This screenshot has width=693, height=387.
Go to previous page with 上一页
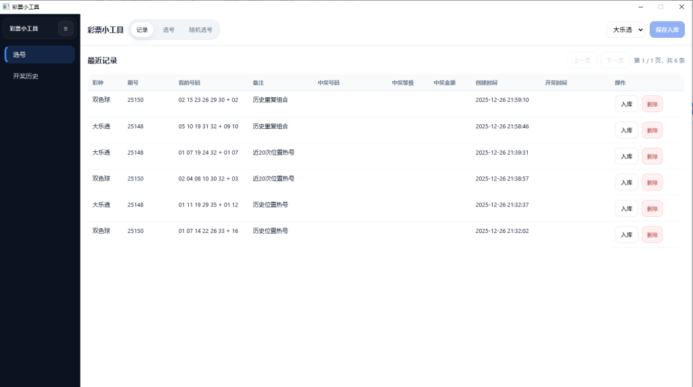click(581, 60)
